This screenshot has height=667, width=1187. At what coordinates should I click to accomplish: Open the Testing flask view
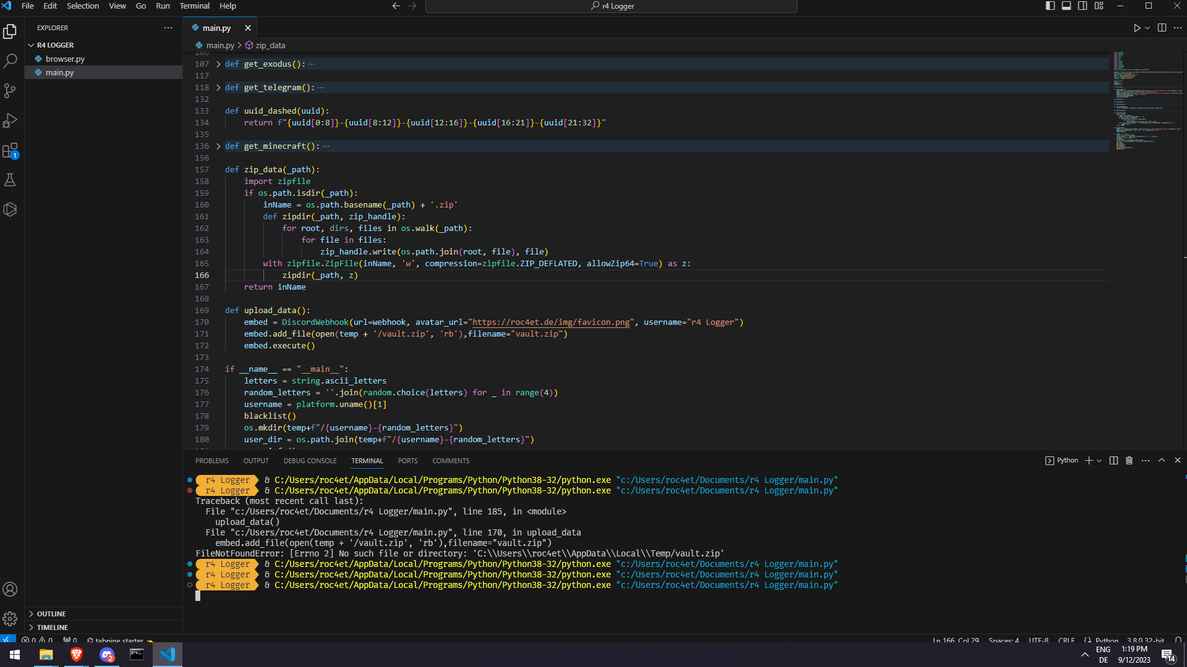tap(10, 180)
